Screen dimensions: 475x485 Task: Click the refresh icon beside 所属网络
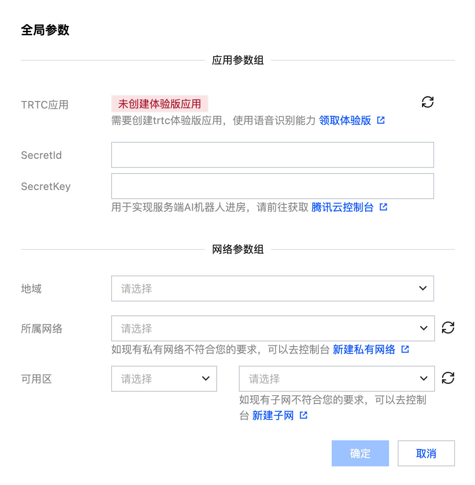point(448,328)
